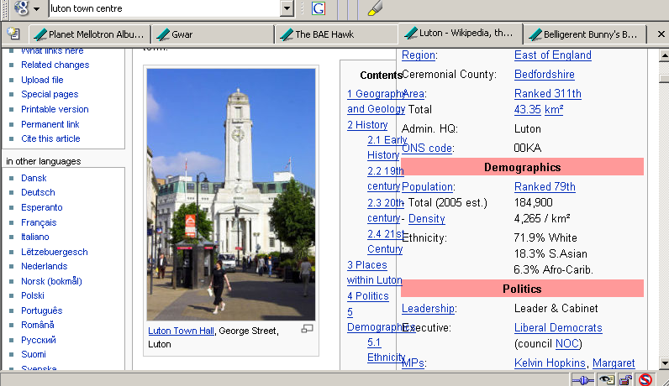Open Related changes link
This screenshot has height=386, width=669.
pyautogui.click(x=55, y=65)
